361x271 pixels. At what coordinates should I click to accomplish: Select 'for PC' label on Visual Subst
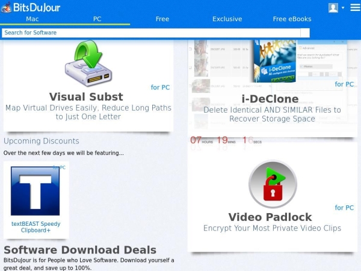click(x=160, y=87)
